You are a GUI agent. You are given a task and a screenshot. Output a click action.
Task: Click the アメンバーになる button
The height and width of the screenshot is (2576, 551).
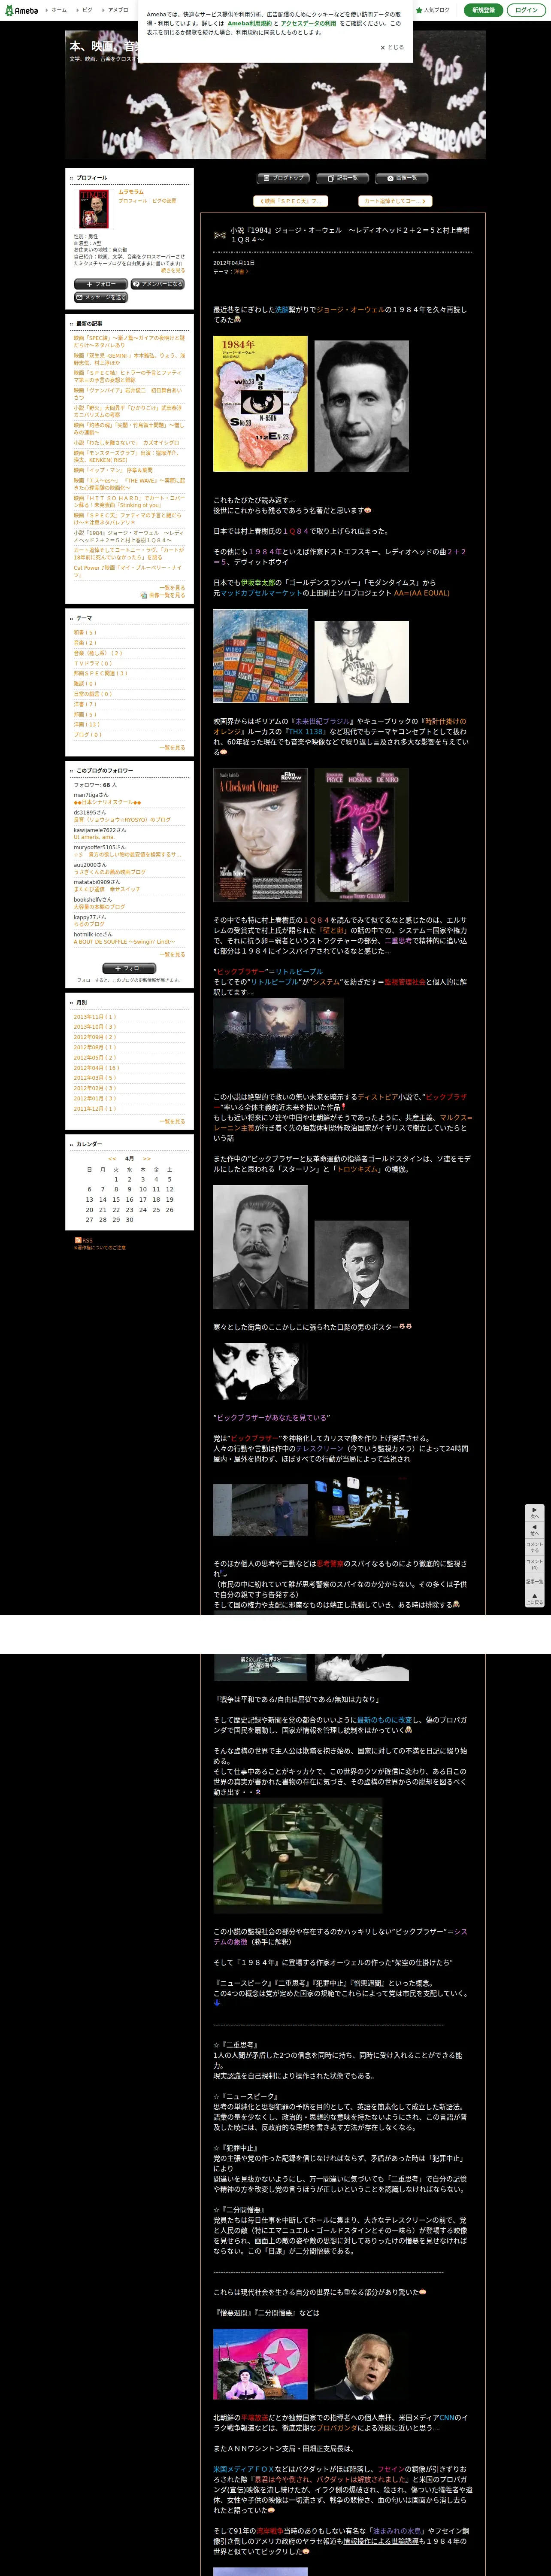tap(158, 284)
